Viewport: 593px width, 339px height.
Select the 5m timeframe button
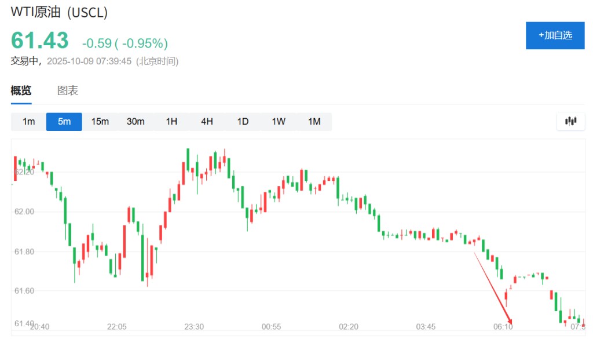(x=64, y=122)
